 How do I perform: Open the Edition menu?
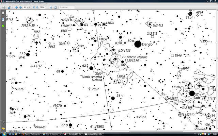click(x=10, y=4)
